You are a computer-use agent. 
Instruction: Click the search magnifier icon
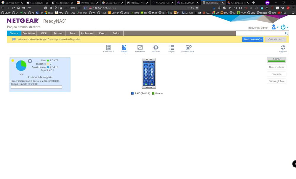(x=287, y=33)
